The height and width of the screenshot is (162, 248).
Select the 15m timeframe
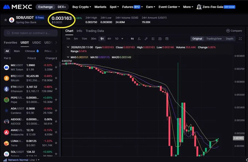pos(84,39)
